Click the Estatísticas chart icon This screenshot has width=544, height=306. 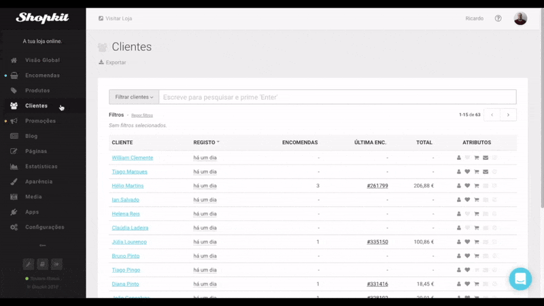tap(14, 167)
